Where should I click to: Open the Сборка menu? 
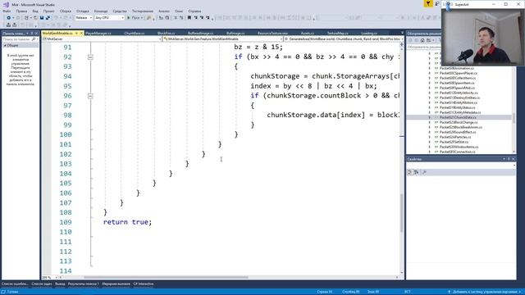point(66,11)
